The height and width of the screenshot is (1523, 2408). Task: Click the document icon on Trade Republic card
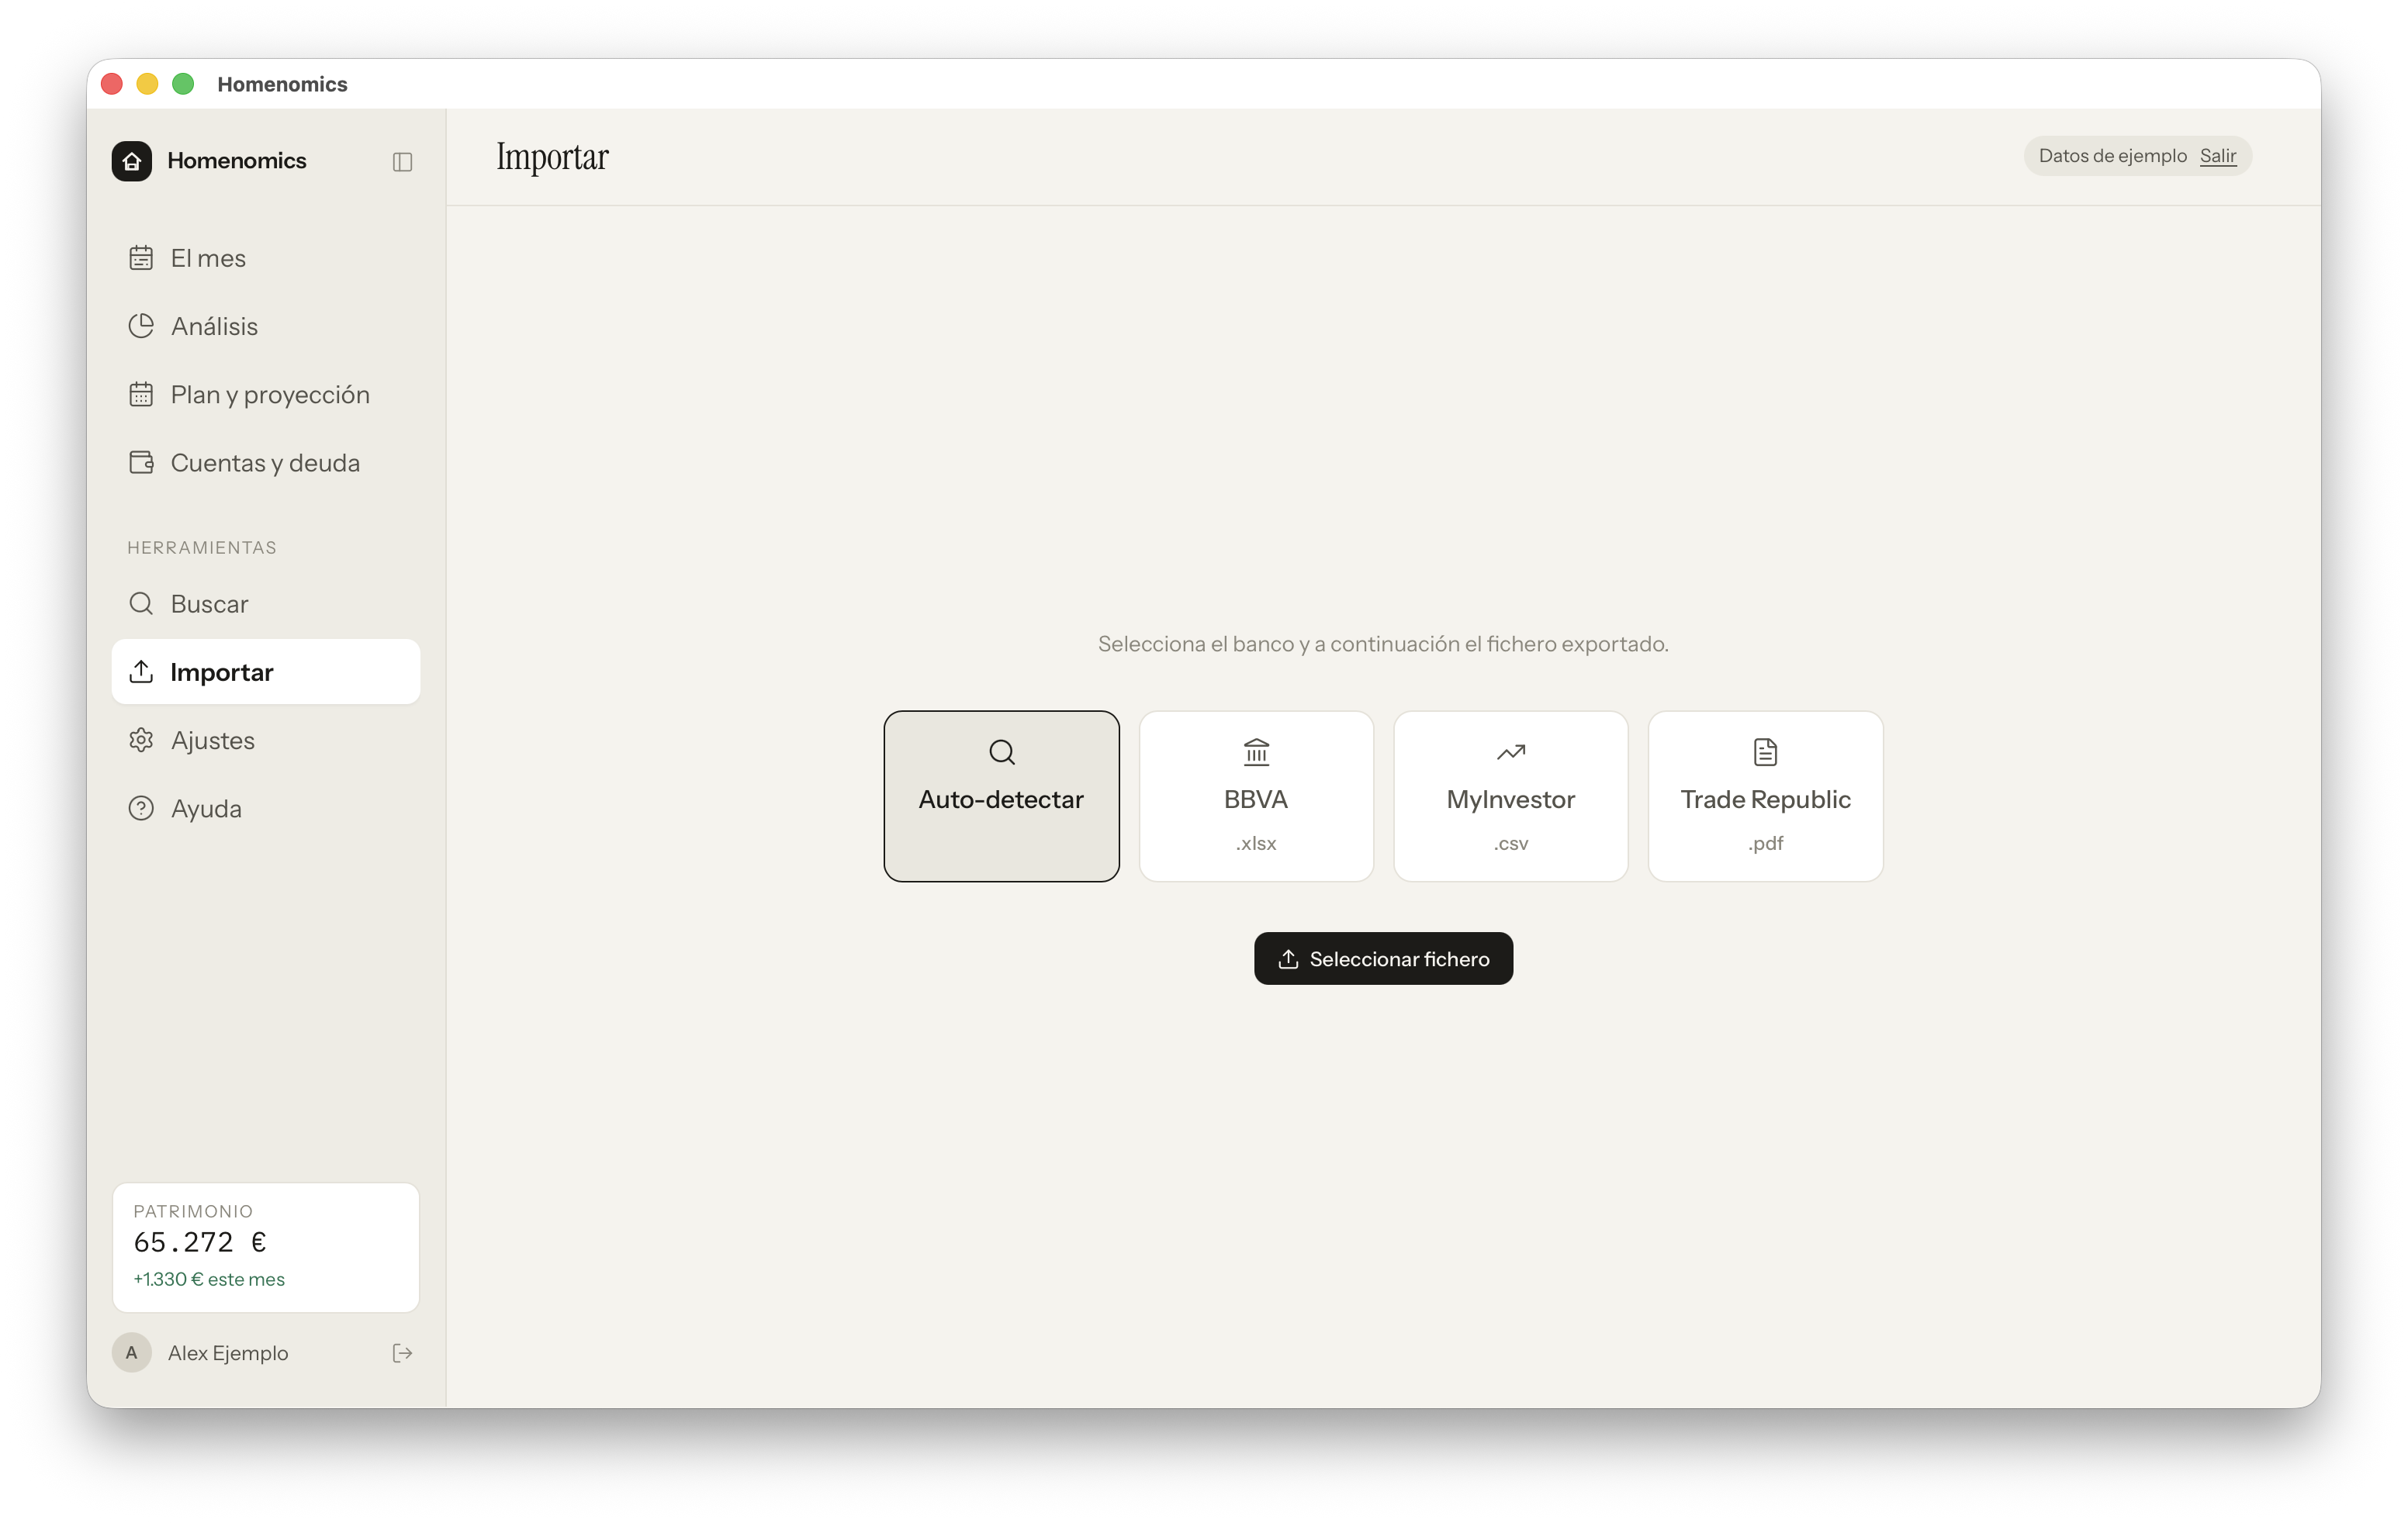coord(1765,751)
